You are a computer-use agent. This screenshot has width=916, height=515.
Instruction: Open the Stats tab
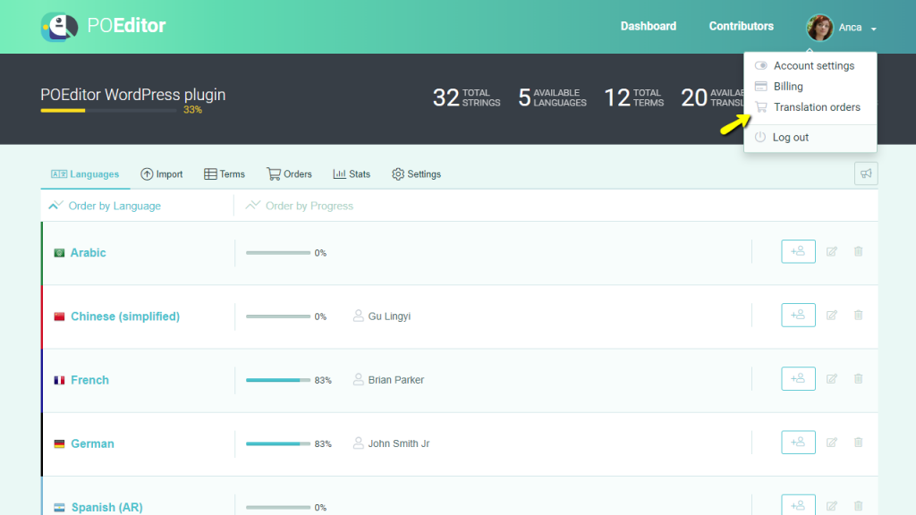pyautogui.click(x=352, y=174)
